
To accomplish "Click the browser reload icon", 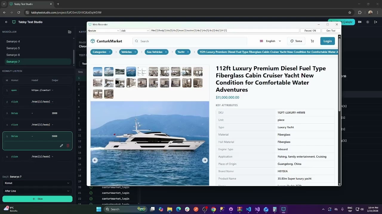I will point(19,12).
